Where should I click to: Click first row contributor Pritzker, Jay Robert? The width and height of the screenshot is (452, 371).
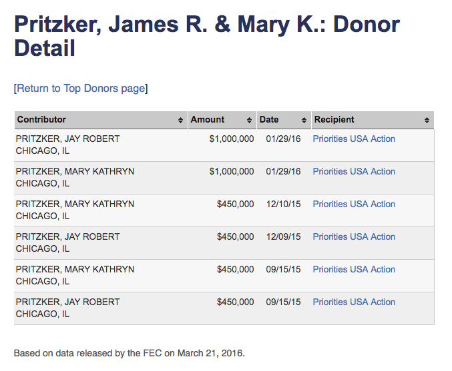pos(67,139)
